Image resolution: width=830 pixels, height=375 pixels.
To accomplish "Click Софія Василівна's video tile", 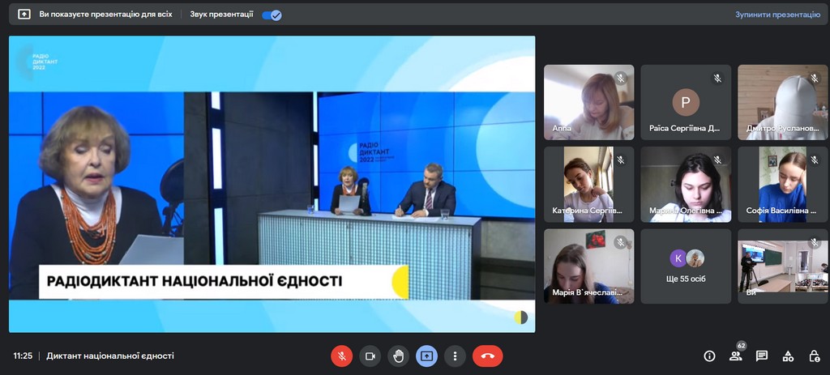I will [x=782, y=184].
